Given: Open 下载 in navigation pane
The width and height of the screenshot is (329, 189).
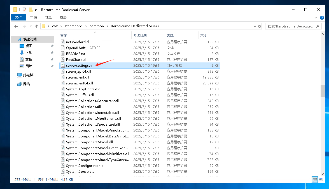Looking at the screenshot, I should (29, 52).
